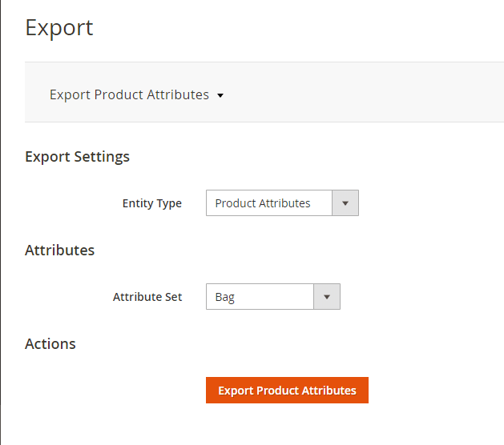Click the dark left sidebar edge
The width and height of the screenshot is (504, 445).
[x=0, y=222]
